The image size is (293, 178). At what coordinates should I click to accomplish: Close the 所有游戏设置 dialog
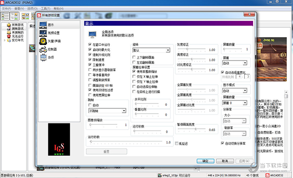coord(249,14)
